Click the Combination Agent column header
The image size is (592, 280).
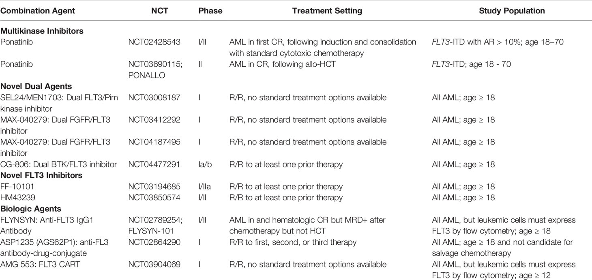click(x=38, y=11)
